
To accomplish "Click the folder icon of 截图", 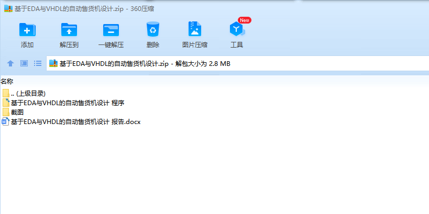I will pos(6,112).
